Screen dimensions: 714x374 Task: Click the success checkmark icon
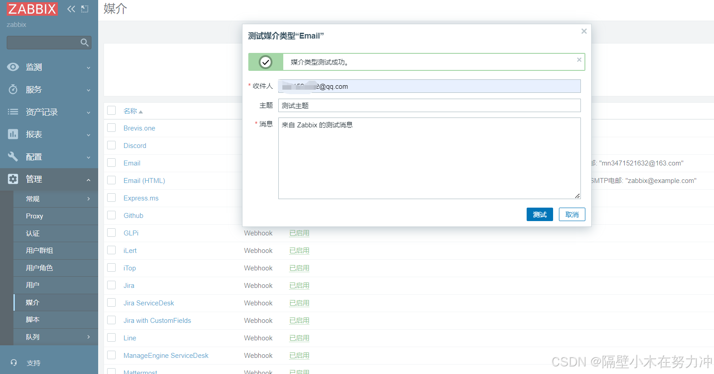[x=266, y=62]
